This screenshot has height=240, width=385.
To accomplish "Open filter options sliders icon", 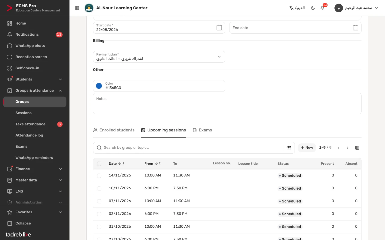I will [289, 148].
